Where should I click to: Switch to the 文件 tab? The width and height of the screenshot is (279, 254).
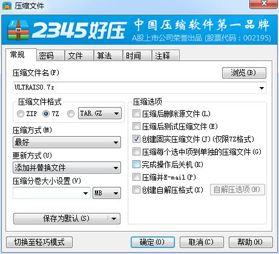tap(79, 56)
